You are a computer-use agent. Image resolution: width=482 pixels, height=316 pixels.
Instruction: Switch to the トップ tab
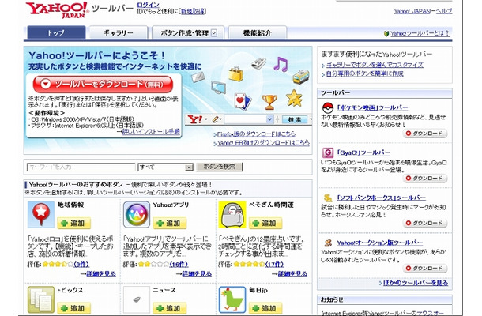click(56, 32)
